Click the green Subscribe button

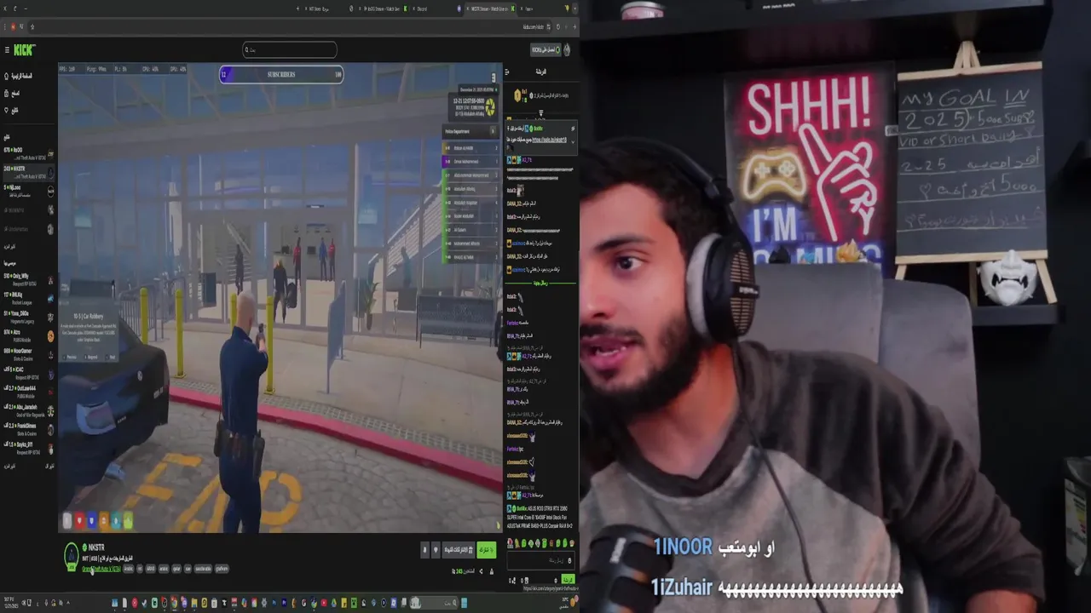[486, 550]
